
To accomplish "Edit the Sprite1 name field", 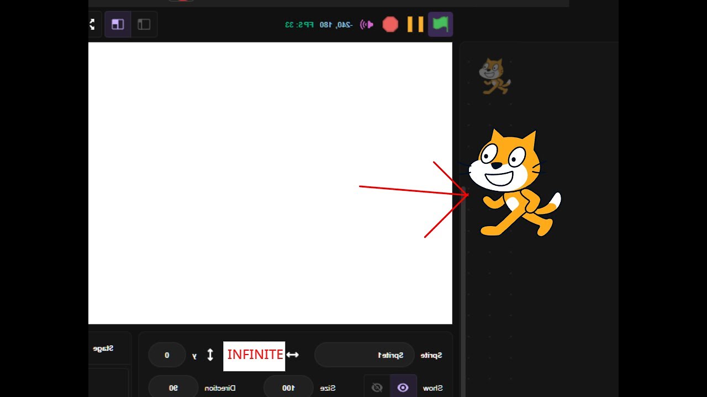I will (364, 355).
